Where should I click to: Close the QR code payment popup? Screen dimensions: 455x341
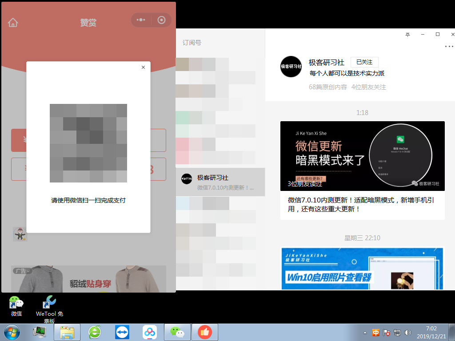(143, 67)
